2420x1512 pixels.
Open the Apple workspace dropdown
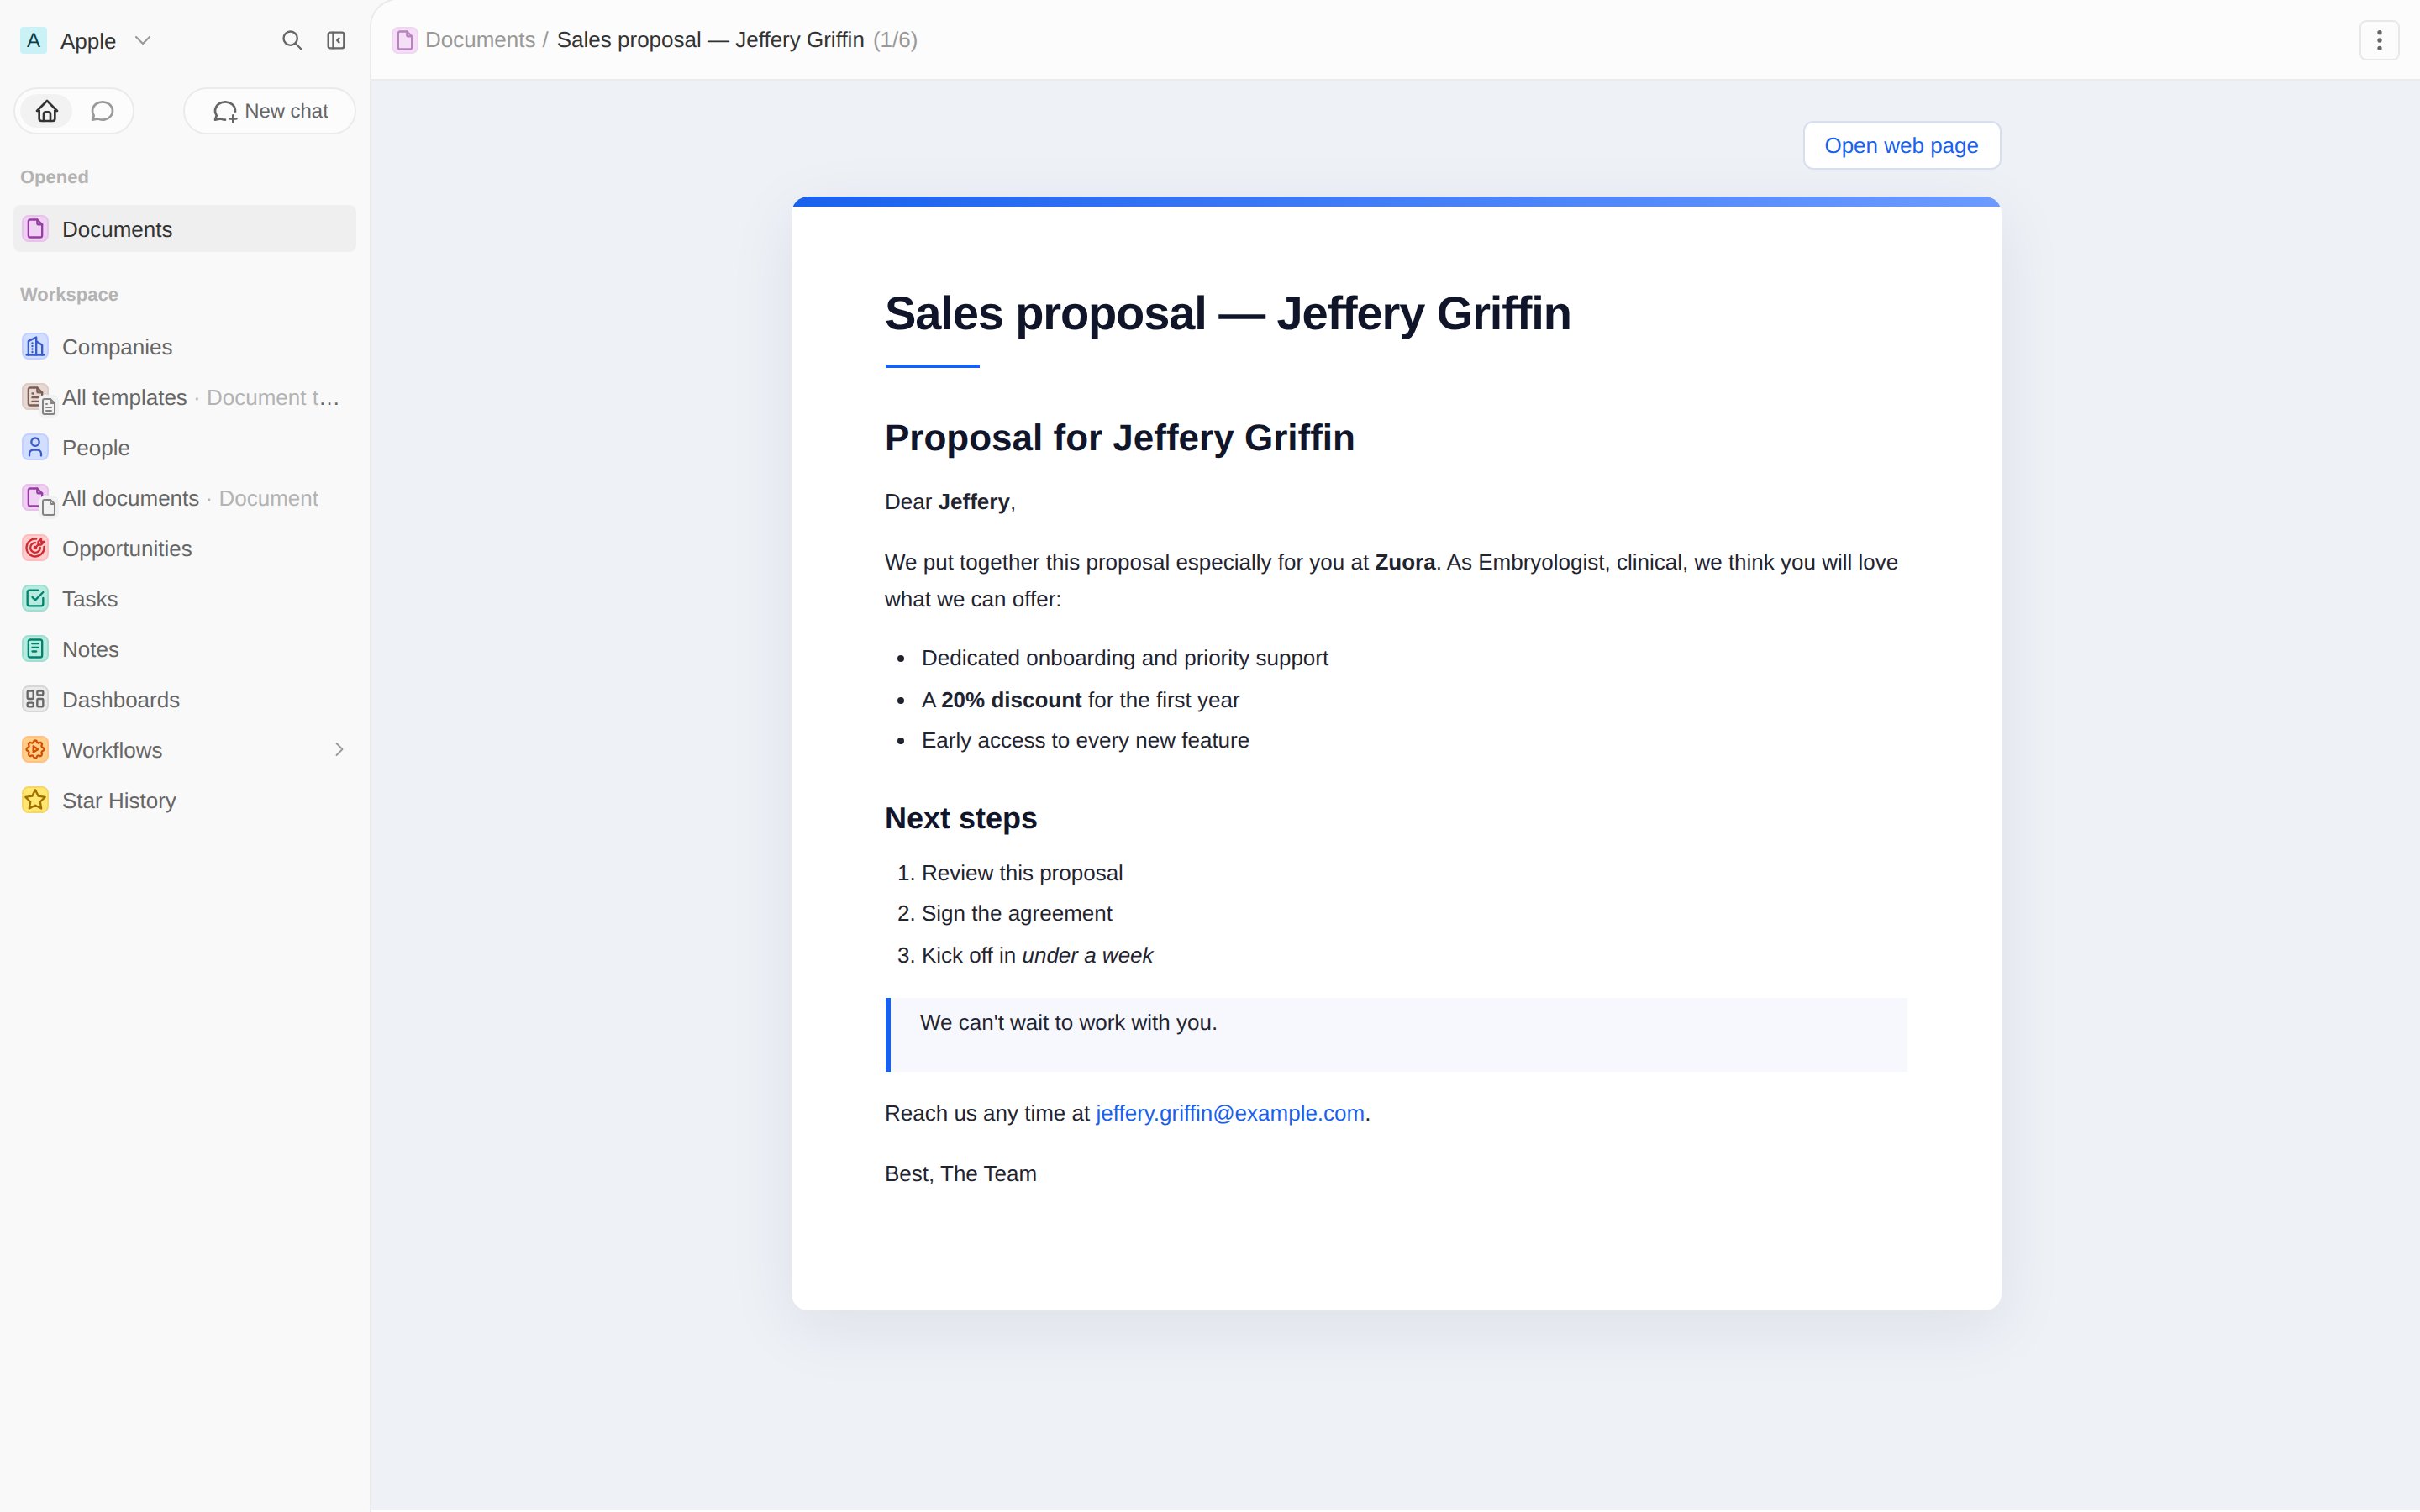point(86,40)
